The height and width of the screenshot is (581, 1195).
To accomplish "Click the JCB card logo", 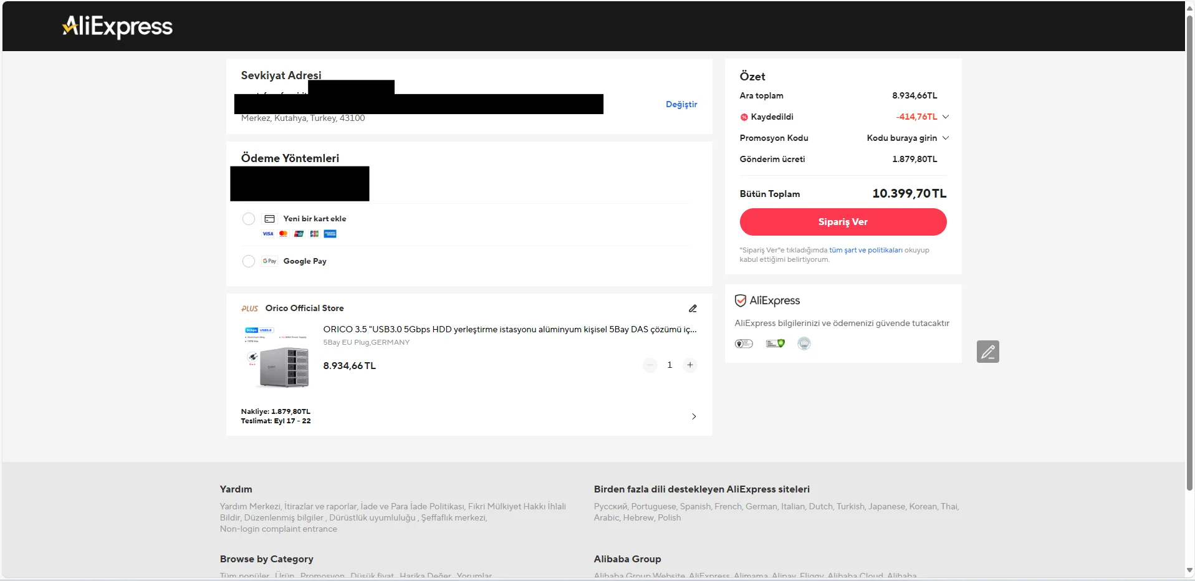I will click(x=315, y=234).
